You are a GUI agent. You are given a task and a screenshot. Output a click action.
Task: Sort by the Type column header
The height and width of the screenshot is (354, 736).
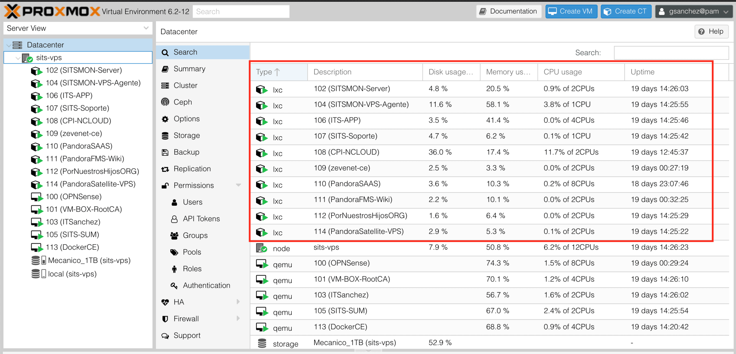pos(279,72)
